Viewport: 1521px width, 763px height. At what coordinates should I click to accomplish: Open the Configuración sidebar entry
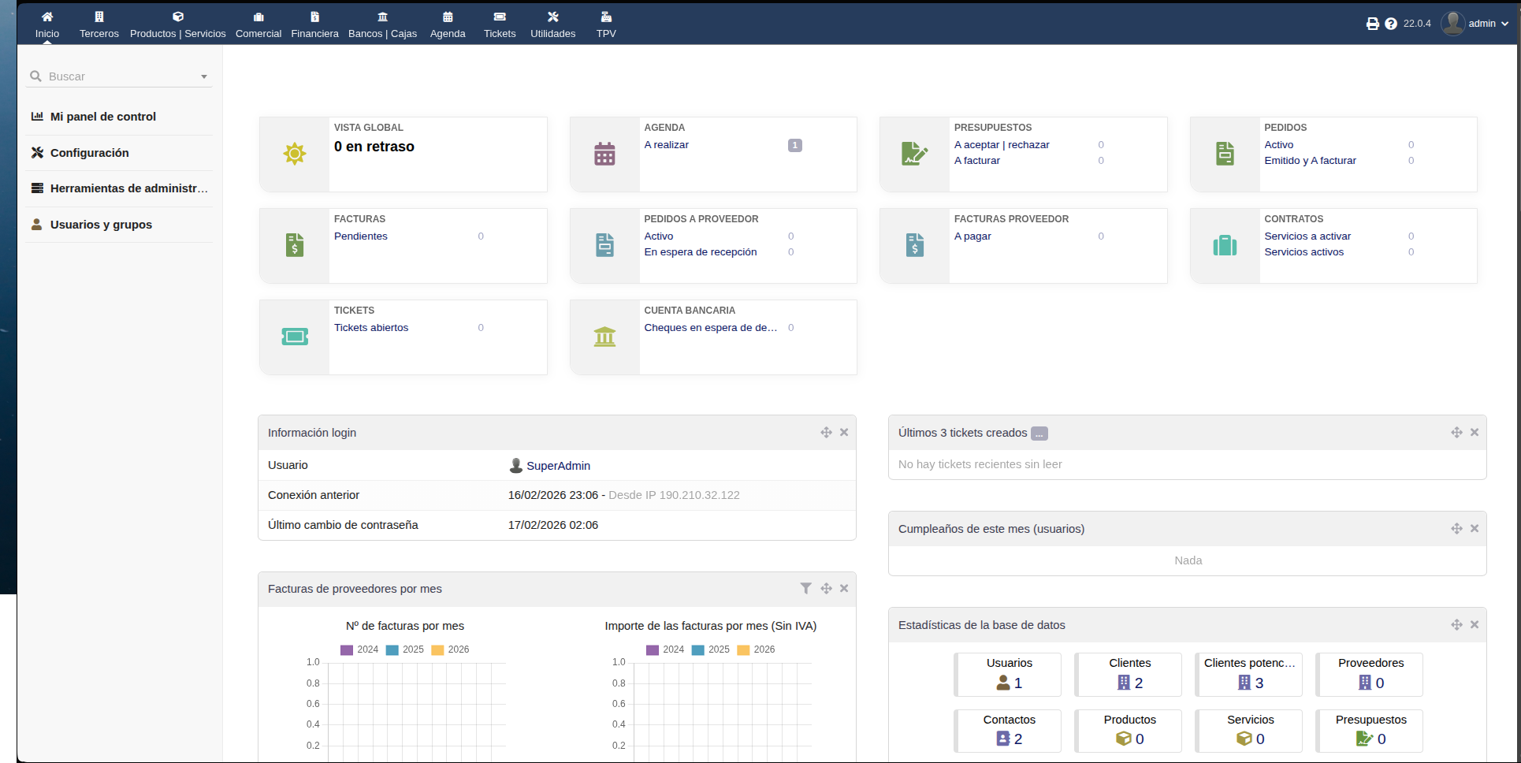point(89,153)
